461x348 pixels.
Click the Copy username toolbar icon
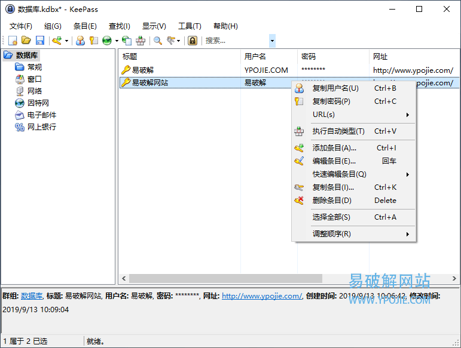coord(80,41)
